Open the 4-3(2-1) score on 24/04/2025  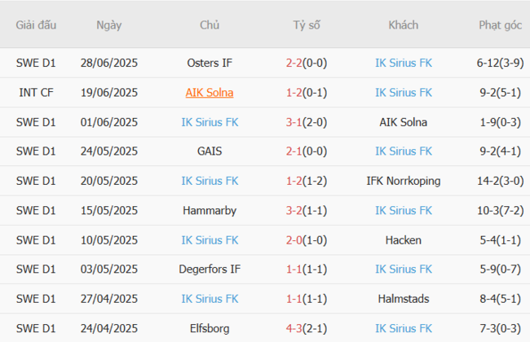tap(307, 327)
